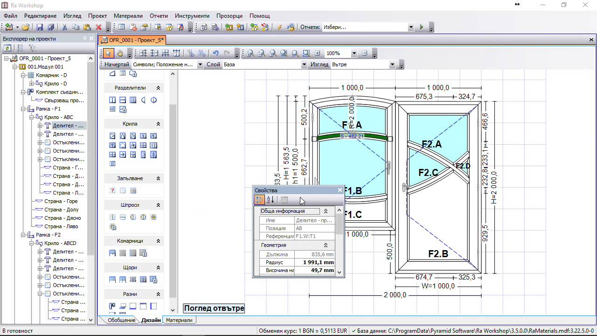
Task: Toggle categorized view in Свойства panel
Action: coord(259,200)
